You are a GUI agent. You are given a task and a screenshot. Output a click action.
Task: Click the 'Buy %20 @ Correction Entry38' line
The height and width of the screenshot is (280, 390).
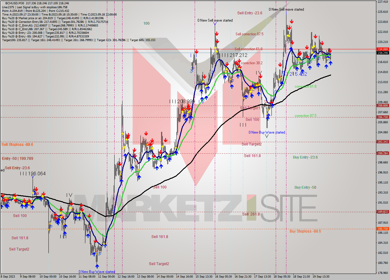[55, 22]
